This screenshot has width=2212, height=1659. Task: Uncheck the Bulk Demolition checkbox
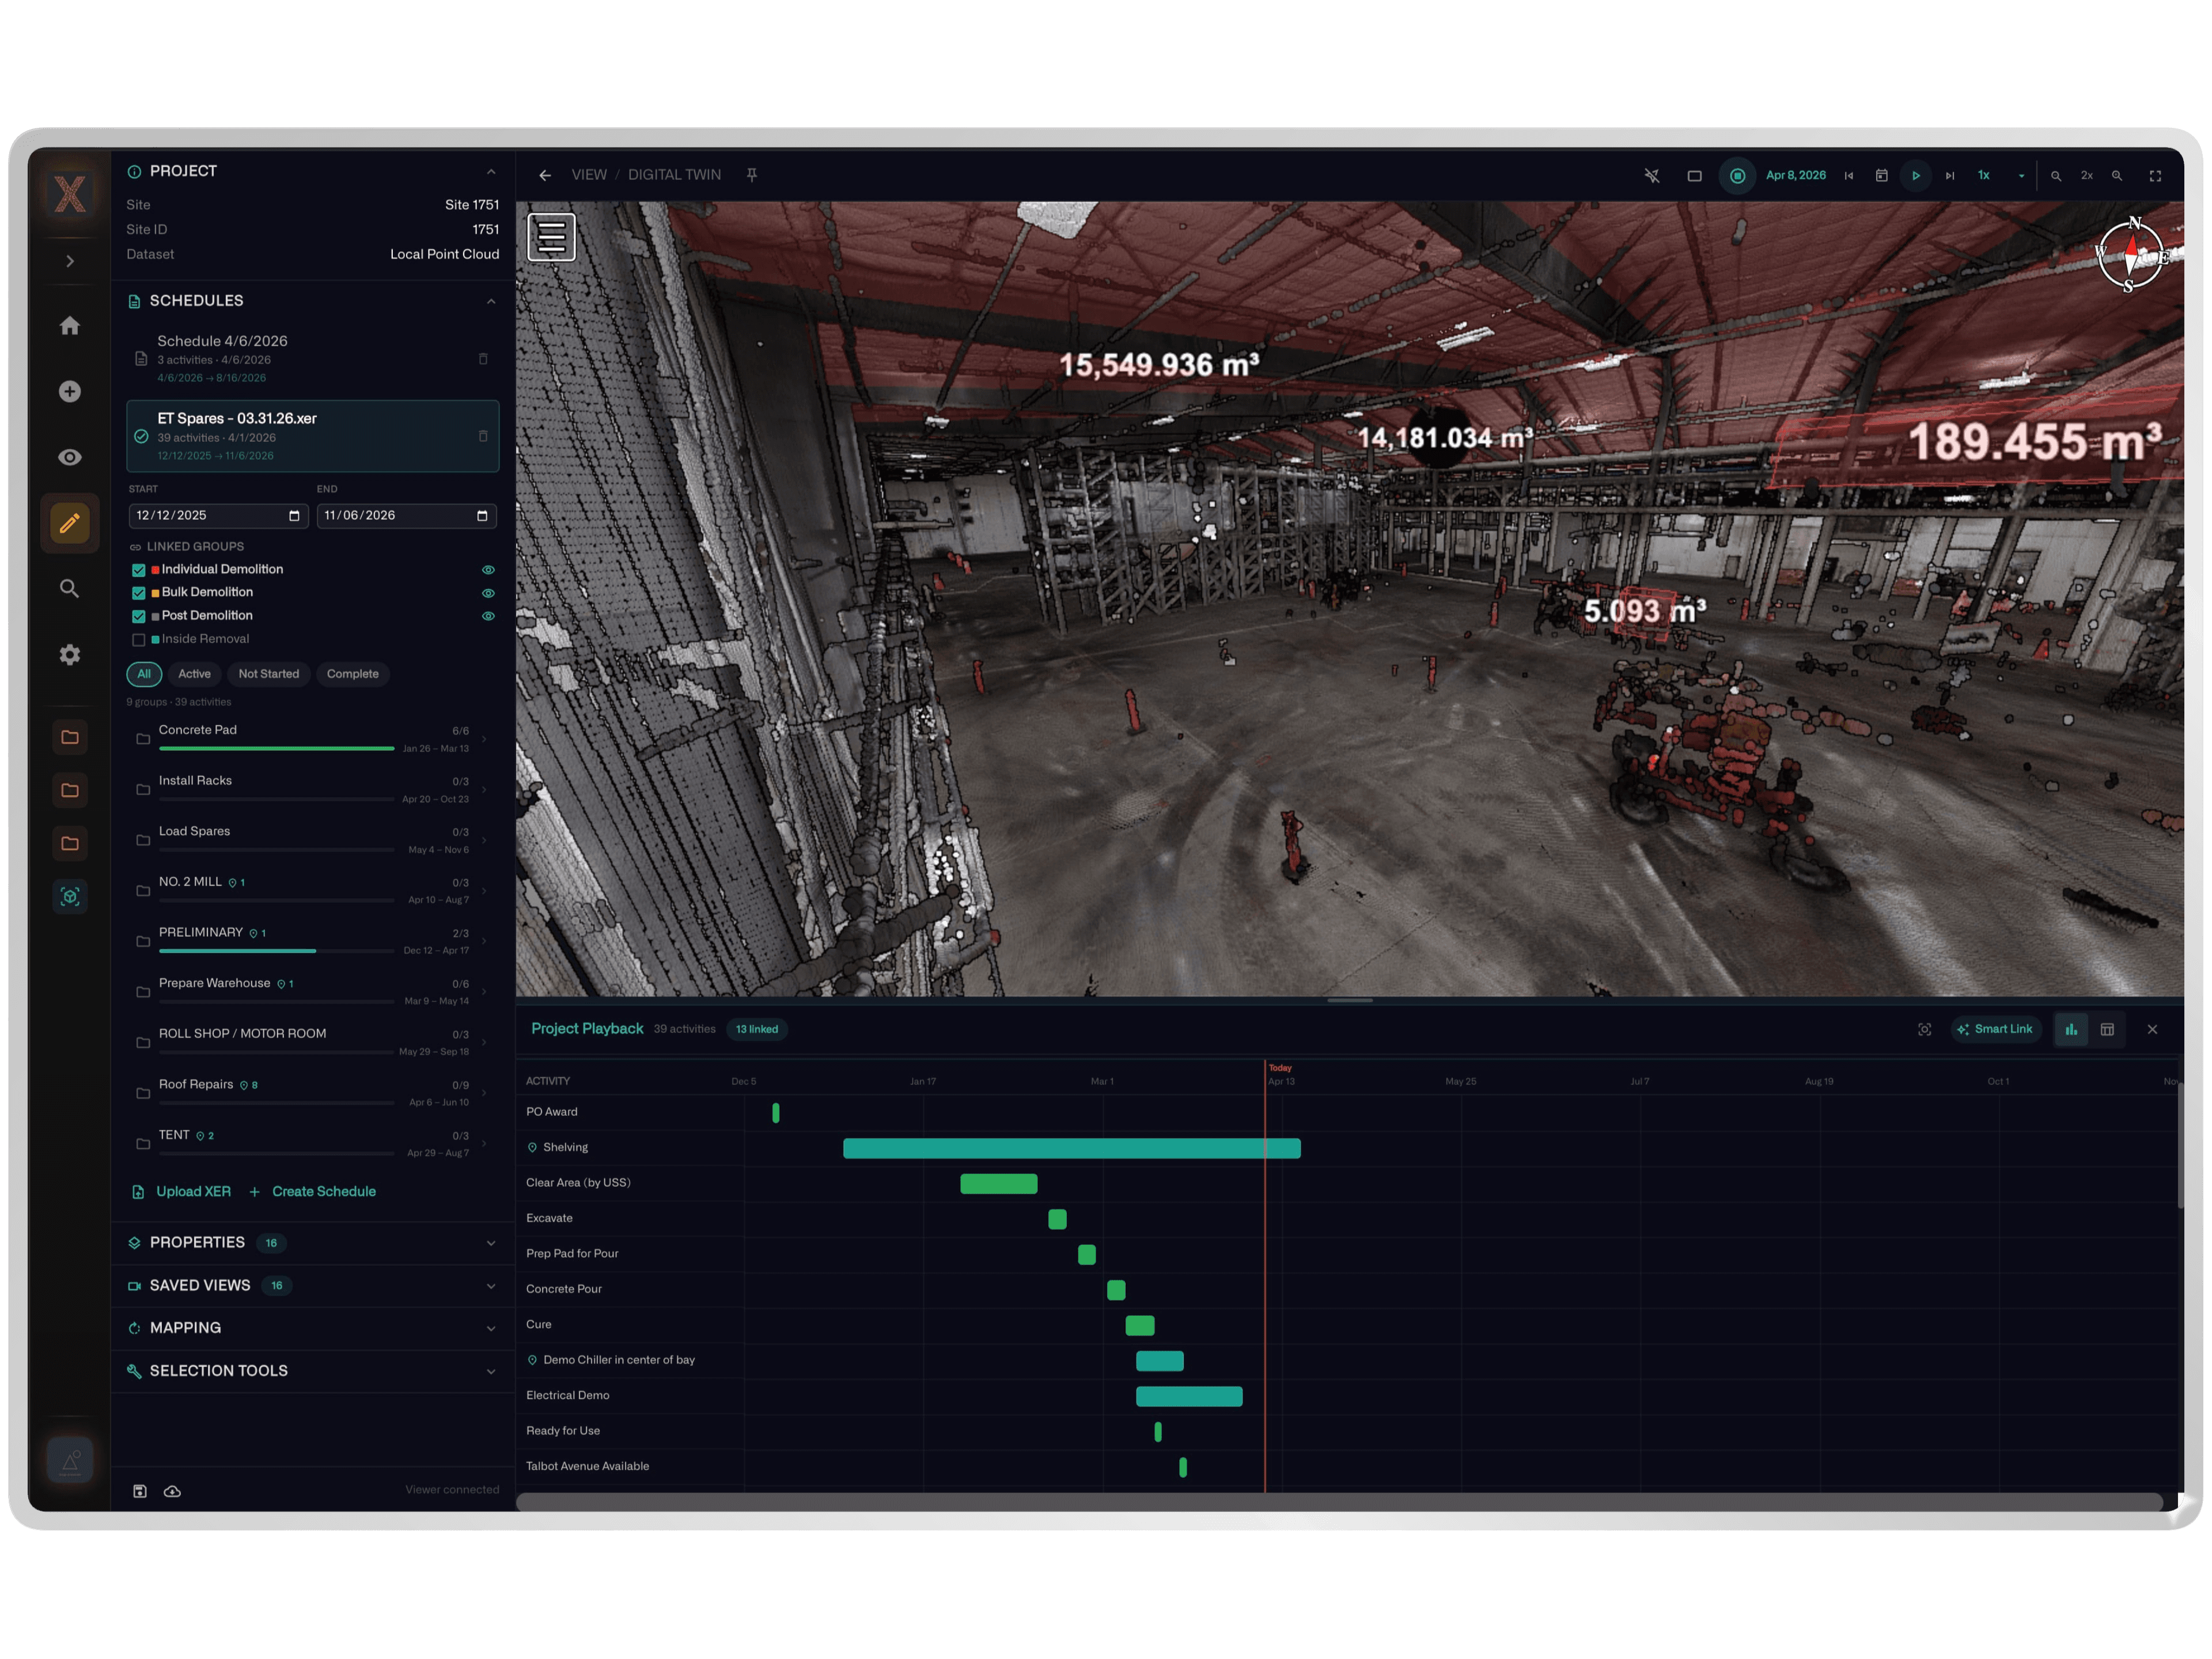[139, 593]
